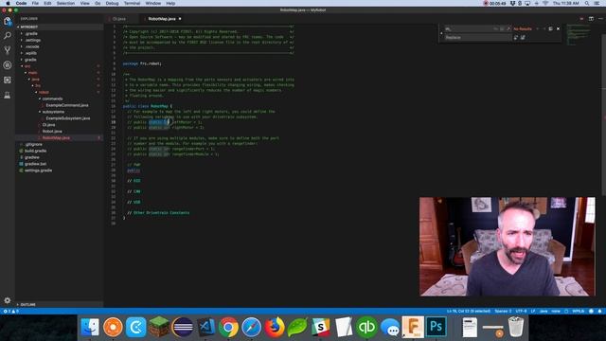Open ExampleSubsystem.java in explorer
This screenshot has width=606, height=341.
point(67,118)
